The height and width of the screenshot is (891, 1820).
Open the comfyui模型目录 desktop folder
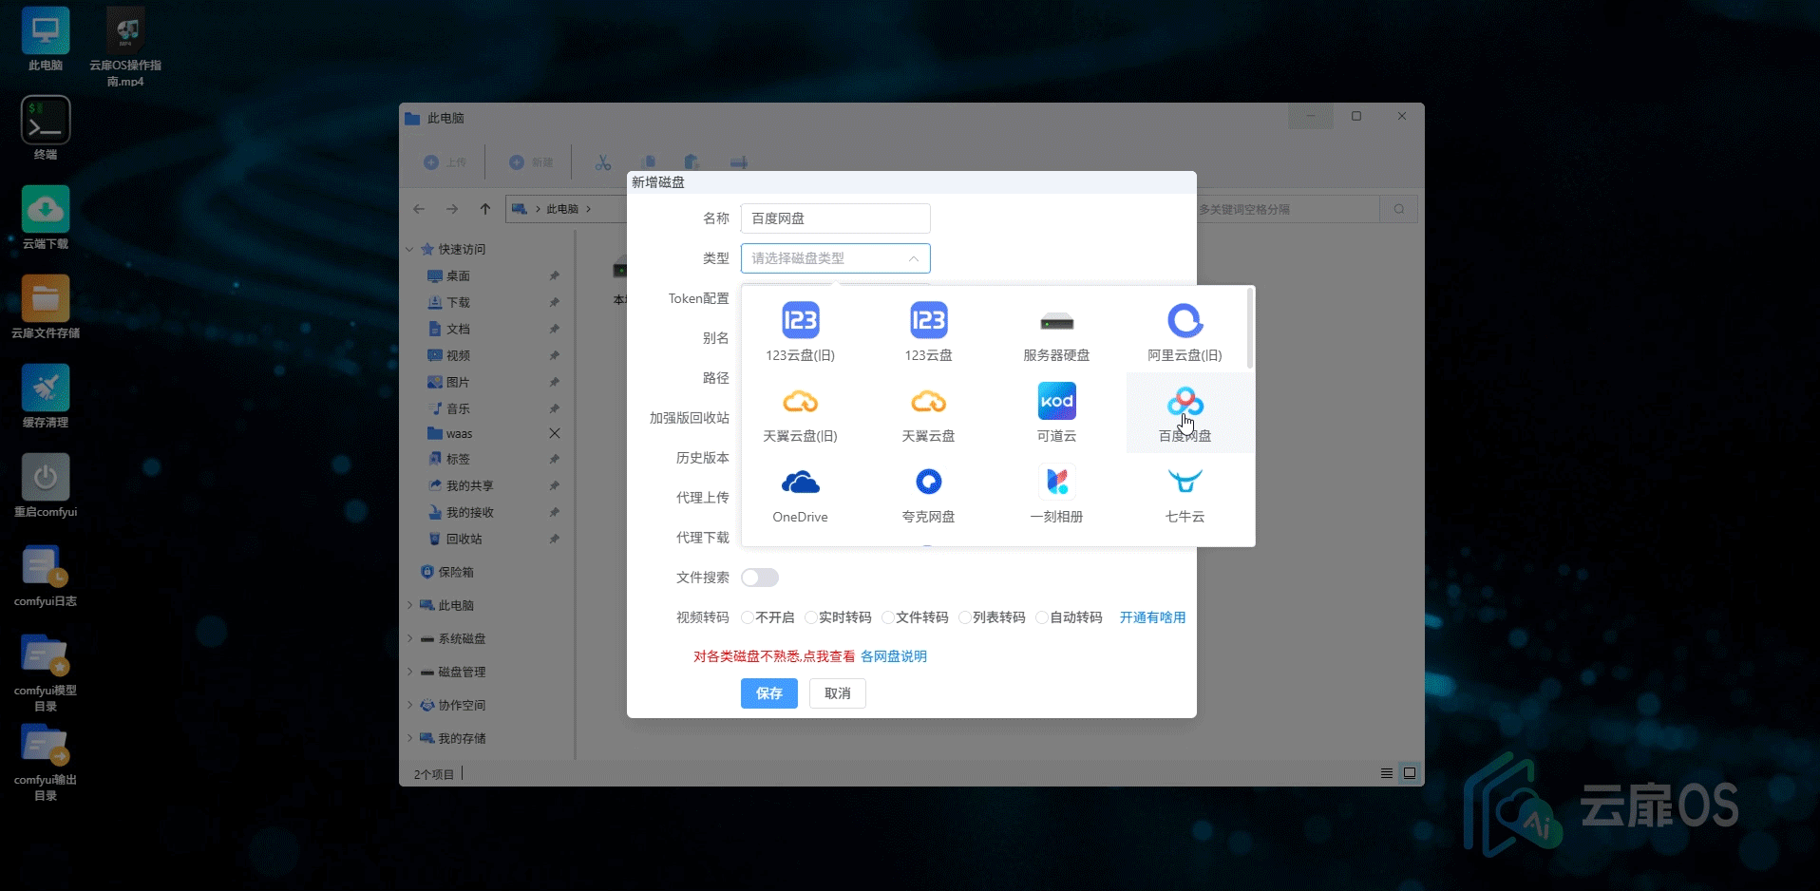click(x=46, y=673)
